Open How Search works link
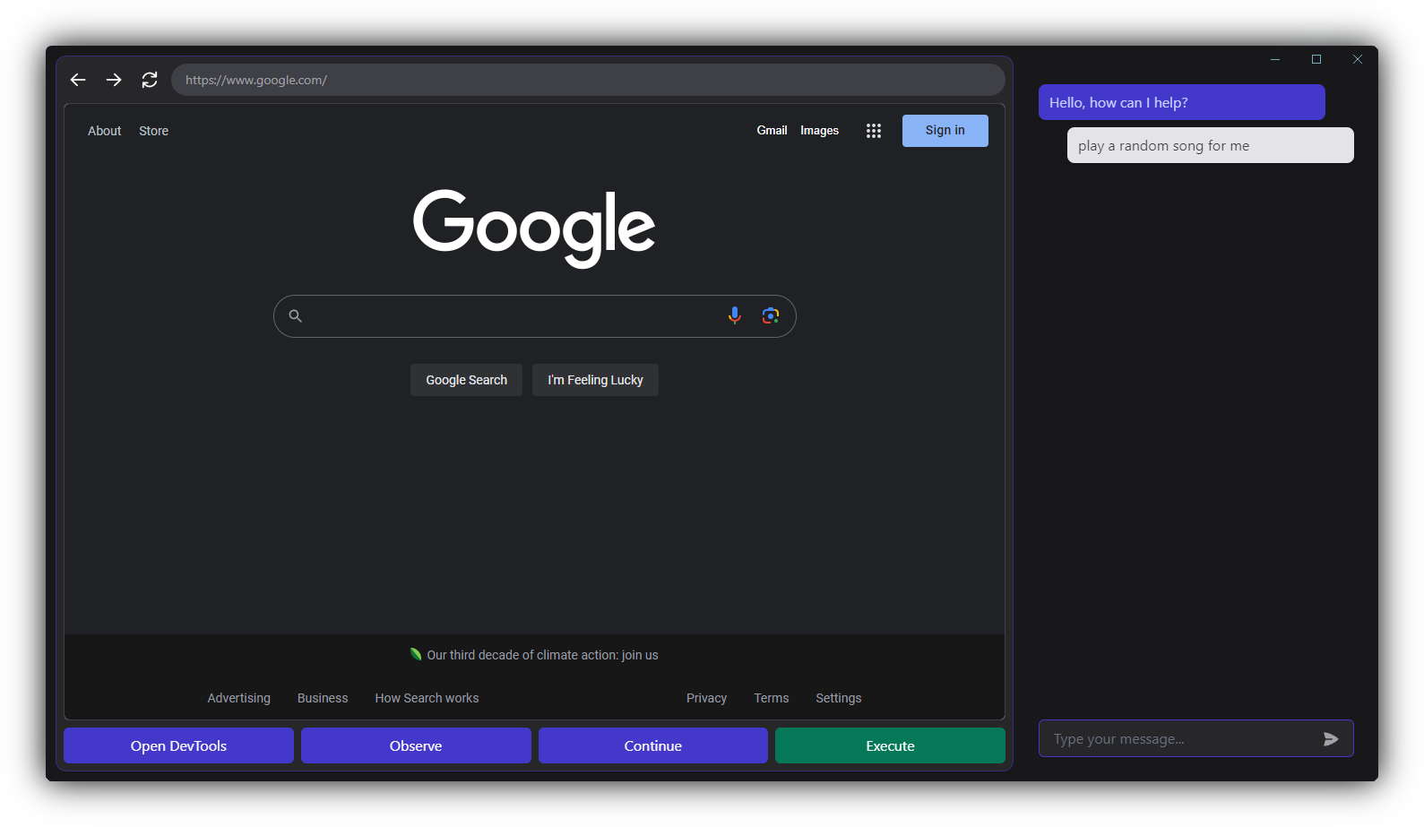1424x827 pixels. tap(427, 698)
